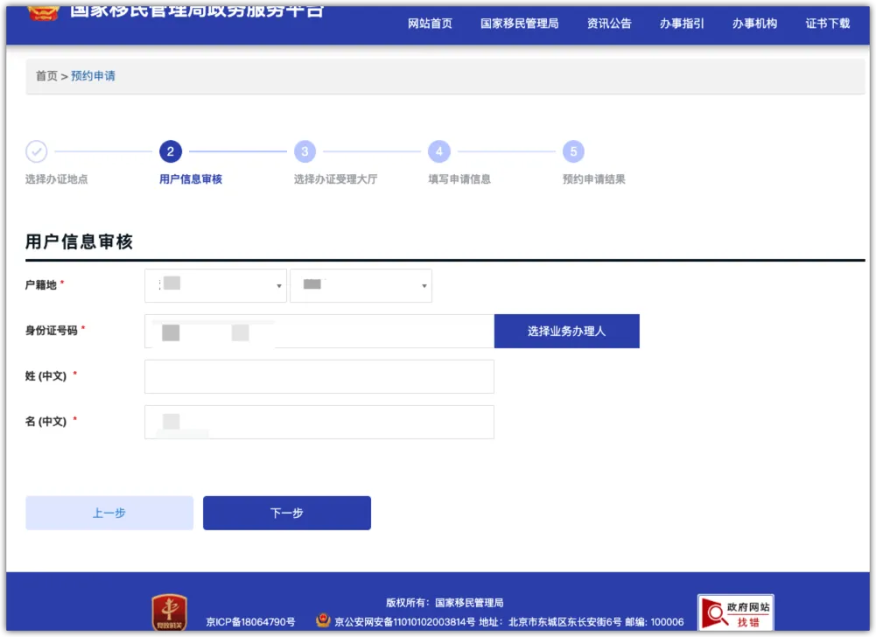The image size is (876, 637).
Task: Open 国家移民管理局 in the top navigation
Action: tap(519, 24)
